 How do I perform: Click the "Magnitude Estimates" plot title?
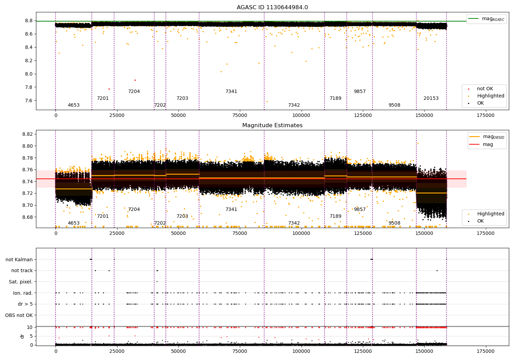272,125
